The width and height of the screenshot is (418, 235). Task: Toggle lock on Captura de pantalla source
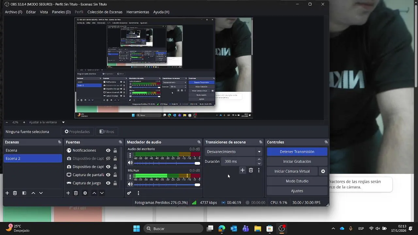point(115,175)
